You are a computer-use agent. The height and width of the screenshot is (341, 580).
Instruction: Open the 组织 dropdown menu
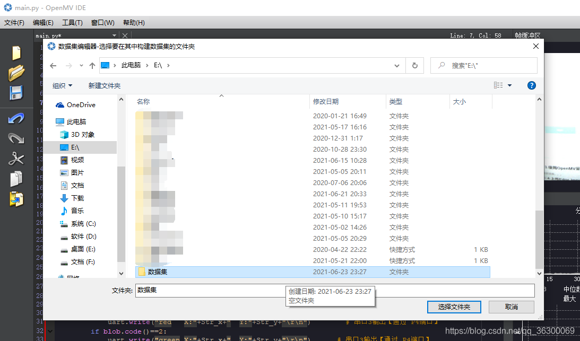tap(62, 85)
